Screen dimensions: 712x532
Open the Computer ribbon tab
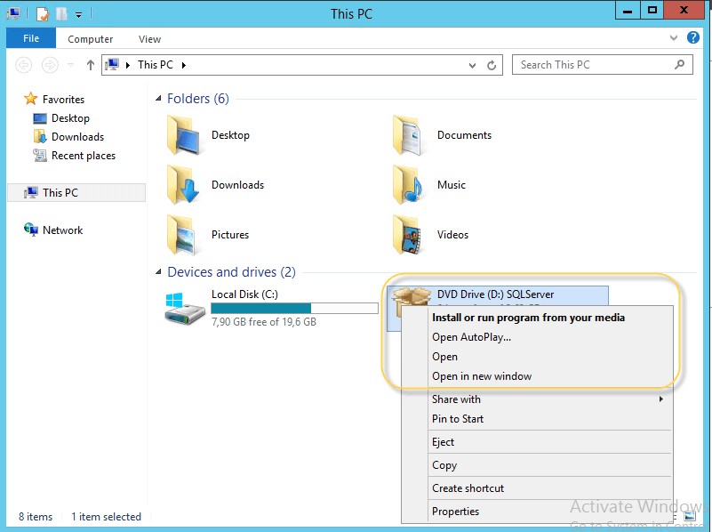(91, 39)
